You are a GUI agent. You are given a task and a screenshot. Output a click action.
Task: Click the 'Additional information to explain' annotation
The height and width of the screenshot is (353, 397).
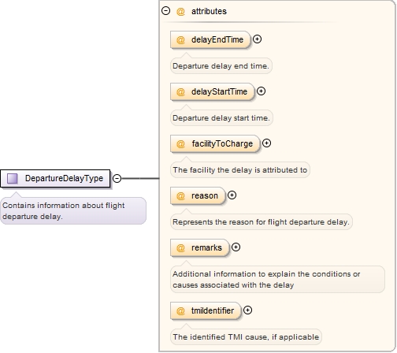point(277,280)
